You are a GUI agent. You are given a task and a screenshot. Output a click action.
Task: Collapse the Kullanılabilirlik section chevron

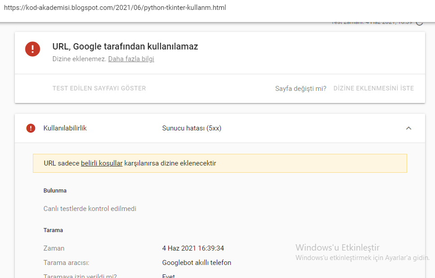(x=408, y=128)
